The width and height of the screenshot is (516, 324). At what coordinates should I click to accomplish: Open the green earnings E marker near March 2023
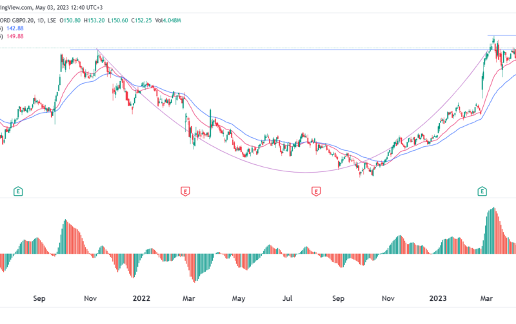pos(482,191)
